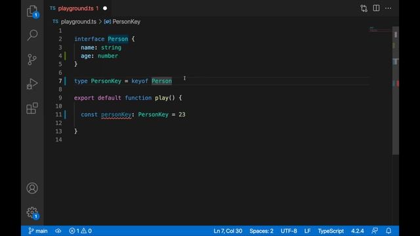This screenshot has width=420, height=236.
Task: Click the minimap preview
Action: [x=381, y=29]
